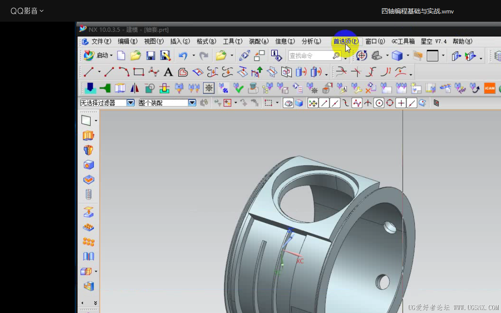Screen dimensions: 501x313
Task: Click the Undo arrow icon
Action: [x=183, y=56]
